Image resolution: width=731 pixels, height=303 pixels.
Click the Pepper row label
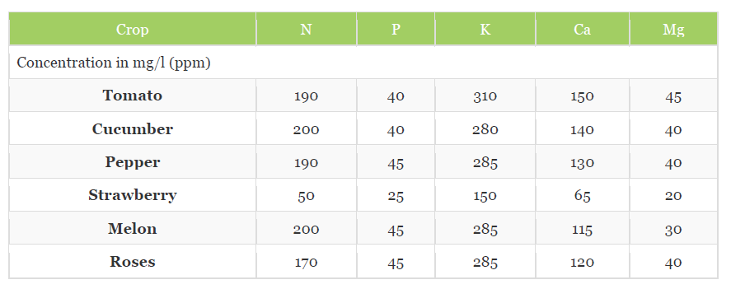pyautogui.click(x=133, y=162)
